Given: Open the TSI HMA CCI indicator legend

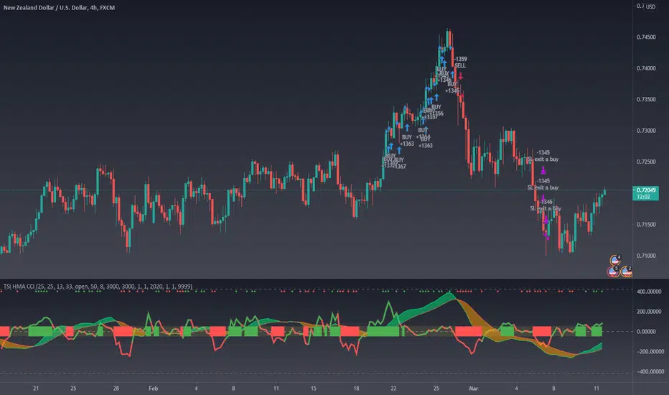Looking at the screenshot, I should tap(98, 287).
